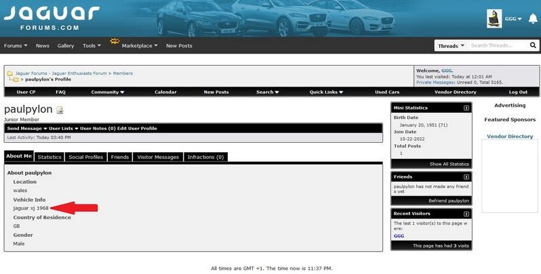Click the Jaguar Forums logo
Image resolution: width=541 pixels, height=274 pixels.
point(51,18)
